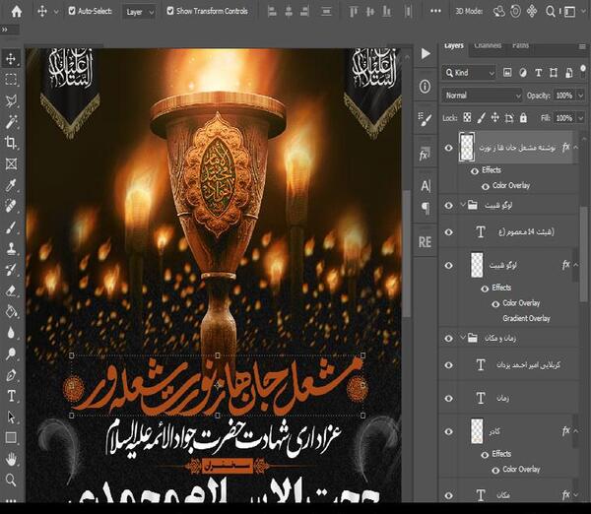591x514 pixels.
Task: Click the Home icon in options bar
Action: point(16,11)
